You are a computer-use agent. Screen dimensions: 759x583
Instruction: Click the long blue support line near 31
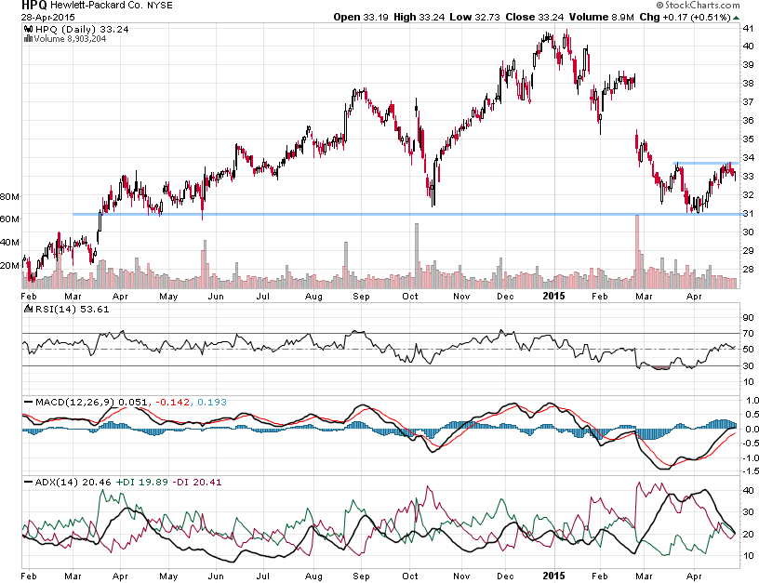[x=406, y=214]
